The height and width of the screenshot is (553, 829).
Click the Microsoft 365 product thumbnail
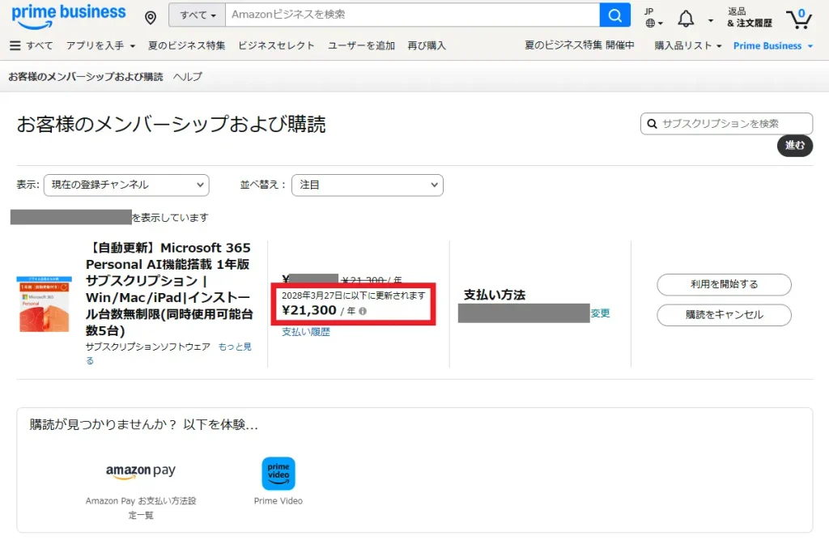pyautogui.click(x=44, y=304)
